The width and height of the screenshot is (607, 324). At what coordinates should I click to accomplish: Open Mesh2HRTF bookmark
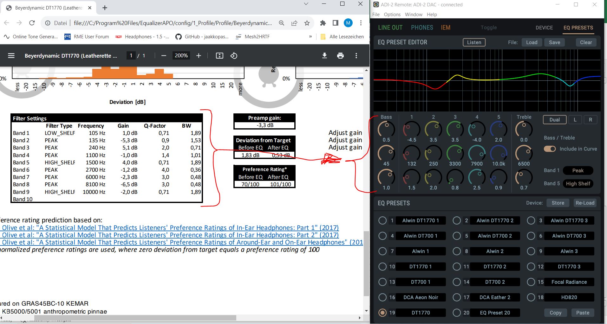tap(252, 37)
